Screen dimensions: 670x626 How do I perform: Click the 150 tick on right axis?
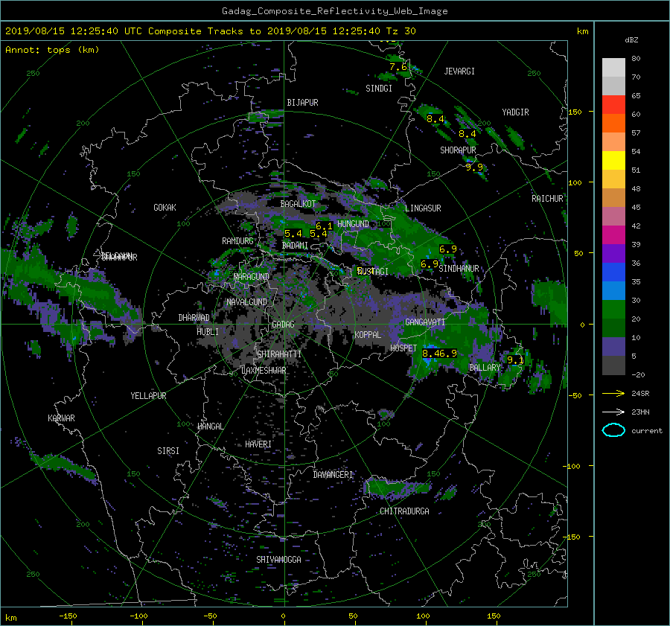pyautogui.click(x=575, y=112)
